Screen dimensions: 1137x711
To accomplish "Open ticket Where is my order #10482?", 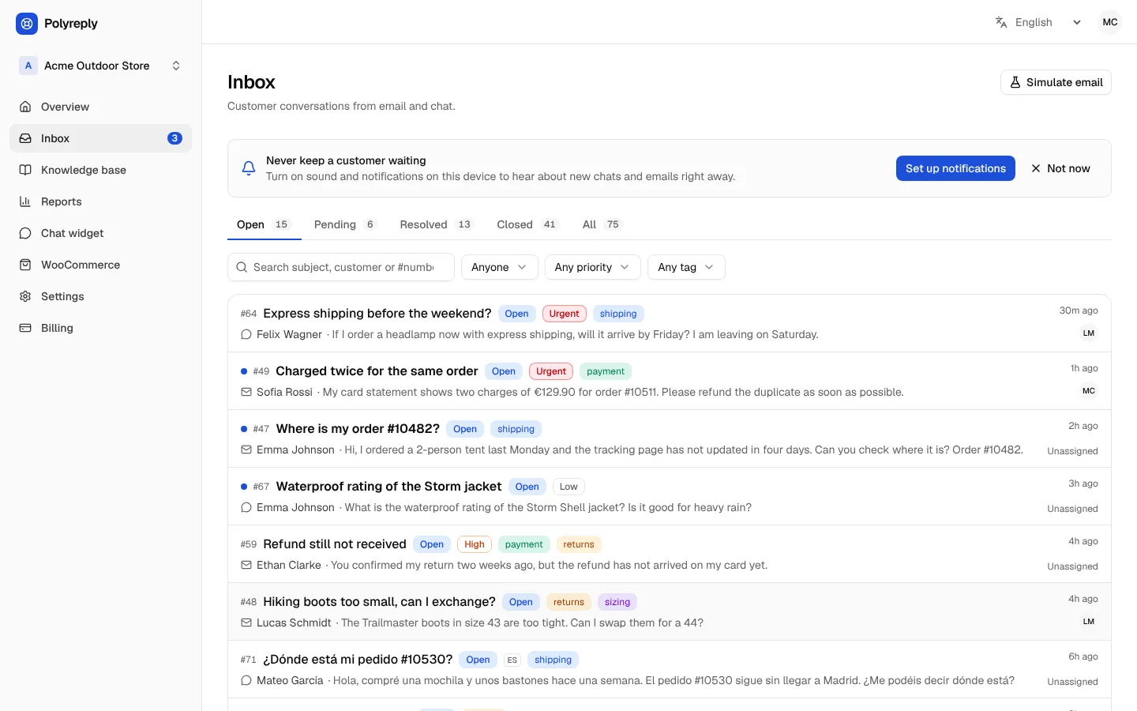I will tap(358, 429).
